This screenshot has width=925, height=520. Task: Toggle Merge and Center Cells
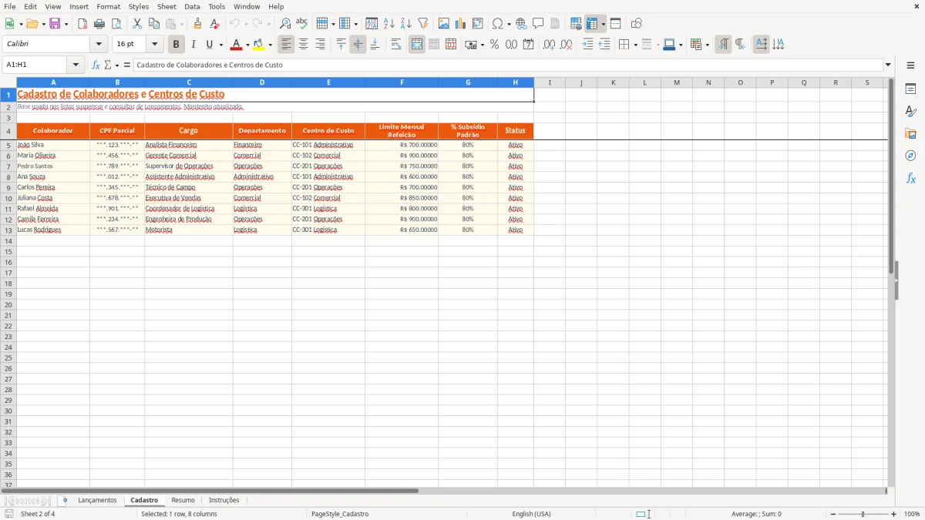(417, 45)
